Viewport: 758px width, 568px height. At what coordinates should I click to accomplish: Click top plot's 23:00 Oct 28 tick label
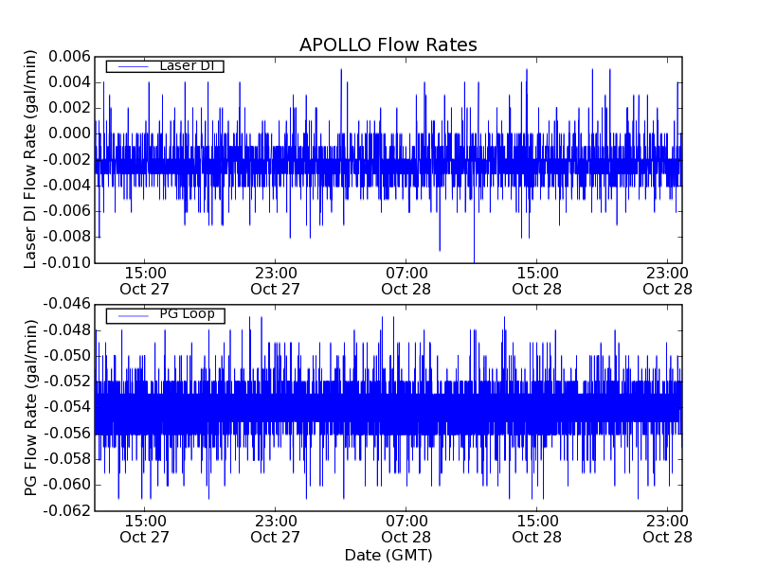(x=668, y=281)
